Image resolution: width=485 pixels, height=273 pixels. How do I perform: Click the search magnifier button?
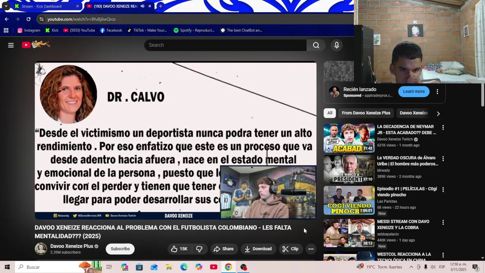[316, 45]
